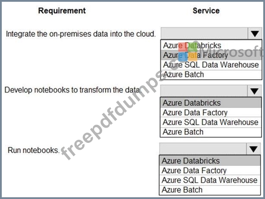Choose Azure Databricks in Run notebooks list
Screen dimensions: 265x199
tap(210, 160)
